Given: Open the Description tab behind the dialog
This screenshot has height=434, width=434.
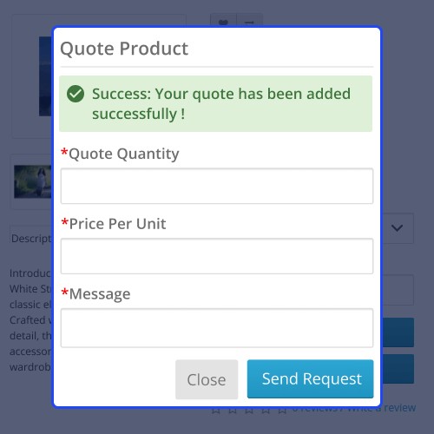Looking at the screenshot, I should 31,239.
